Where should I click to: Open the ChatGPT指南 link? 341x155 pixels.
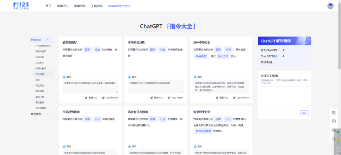click(269, 56)
